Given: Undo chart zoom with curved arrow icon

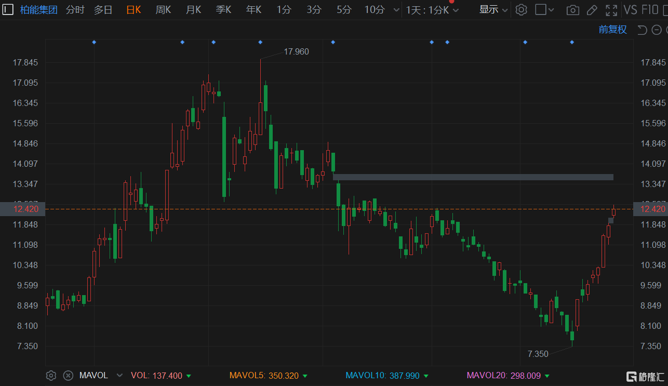Looking at the screenshot, I should [642, 30].
